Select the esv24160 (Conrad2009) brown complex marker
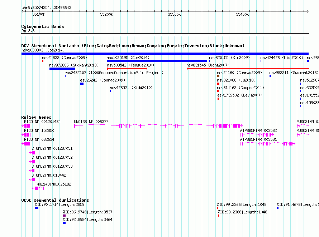 click(218, 76)
